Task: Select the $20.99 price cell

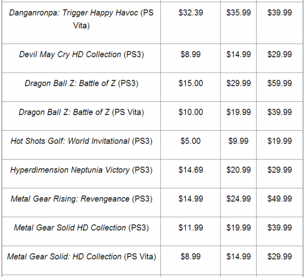Action: [x=238, y=170]
